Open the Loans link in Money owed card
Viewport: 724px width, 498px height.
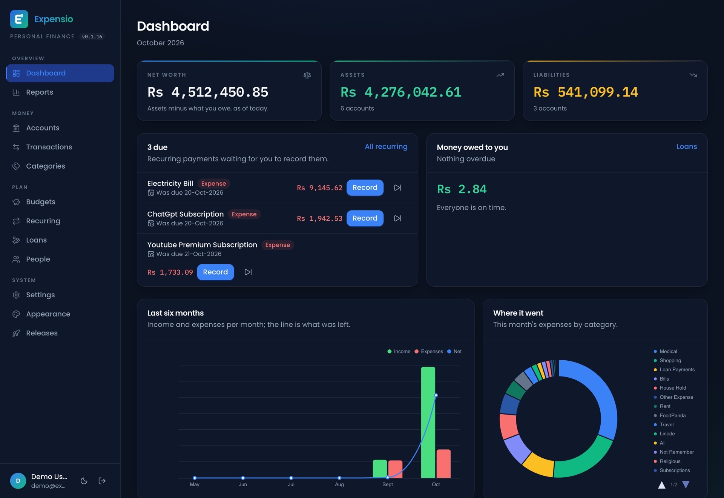[686, 146]
